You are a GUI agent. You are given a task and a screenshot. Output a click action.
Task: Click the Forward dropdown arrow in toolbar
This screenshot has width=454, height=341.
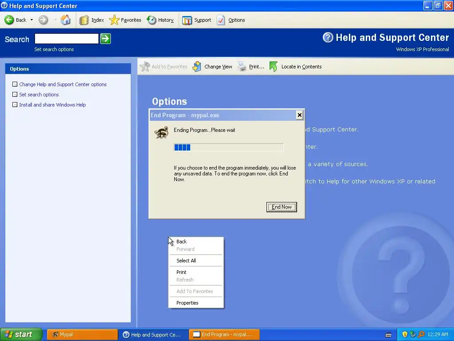(55, 20)
